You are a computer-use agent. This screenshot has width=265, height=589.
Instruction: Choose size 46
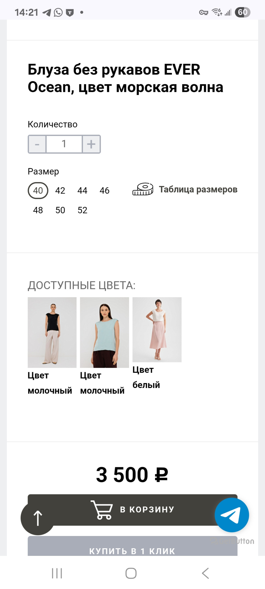pyautogui.click(x=104, y=191)
